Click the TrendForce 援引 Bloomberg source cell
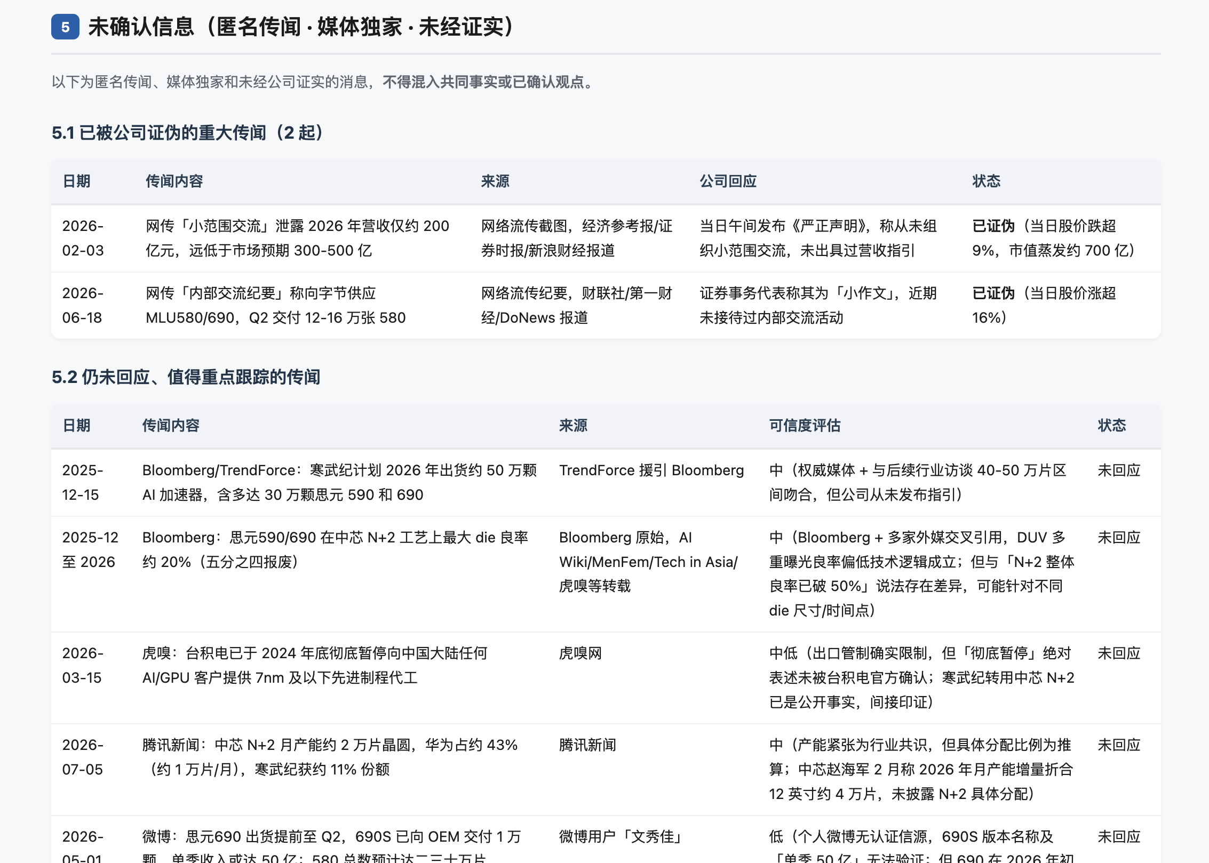 tap(651, 470)
